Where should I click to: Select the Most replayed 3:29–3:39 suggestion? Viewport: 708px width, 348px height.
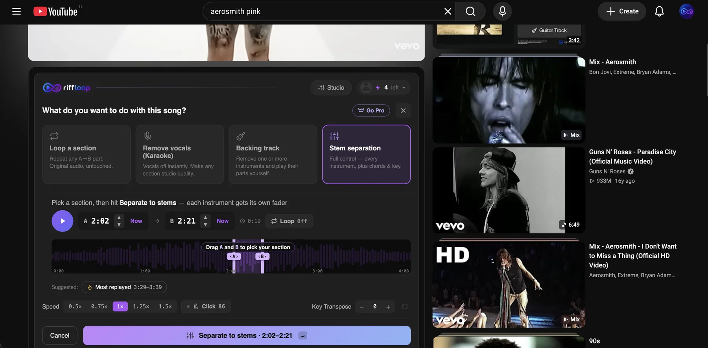pyautogui.click(x=124, y=287)
